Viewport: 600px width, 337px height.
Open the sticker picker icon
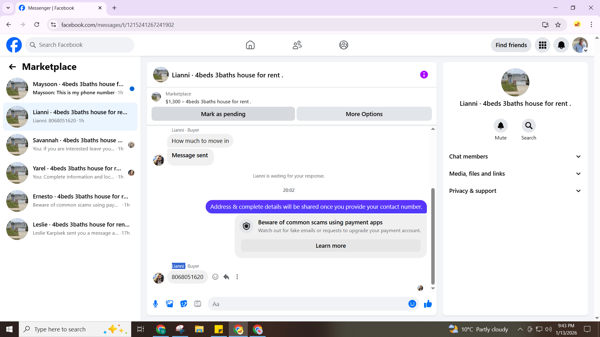184,304
